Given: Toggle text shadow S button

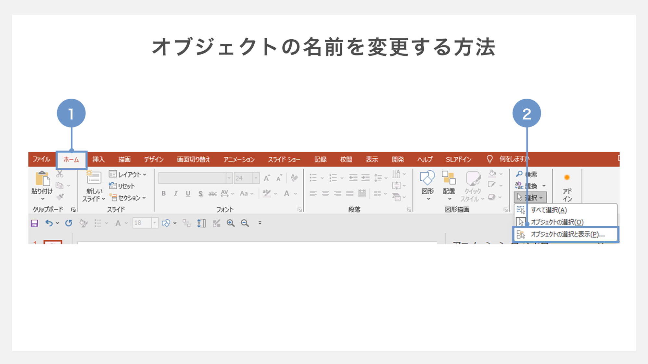Looking at the screenshot, I should tap(200, 194).
